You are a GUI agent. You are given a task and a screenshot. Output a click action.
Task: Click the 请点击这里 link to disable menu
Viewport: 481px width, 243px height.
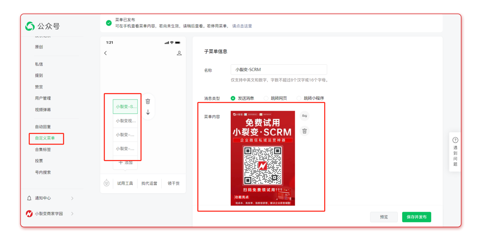tap(242, 26)
